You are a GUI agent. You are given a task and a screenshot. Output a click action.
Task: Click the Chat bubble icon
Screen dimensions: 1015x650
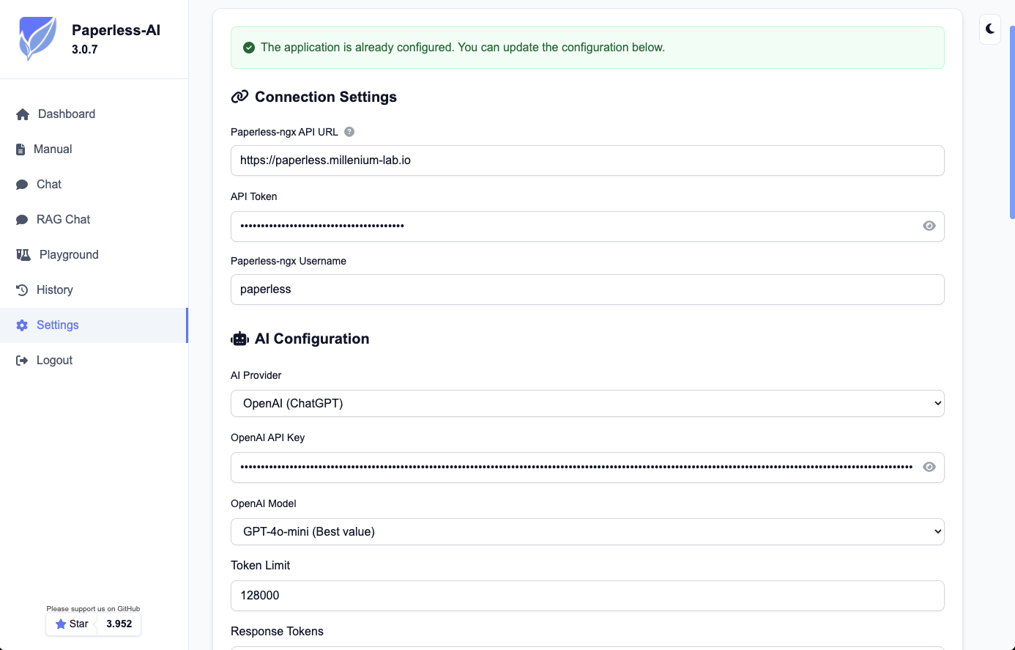[x=22, y=185]
